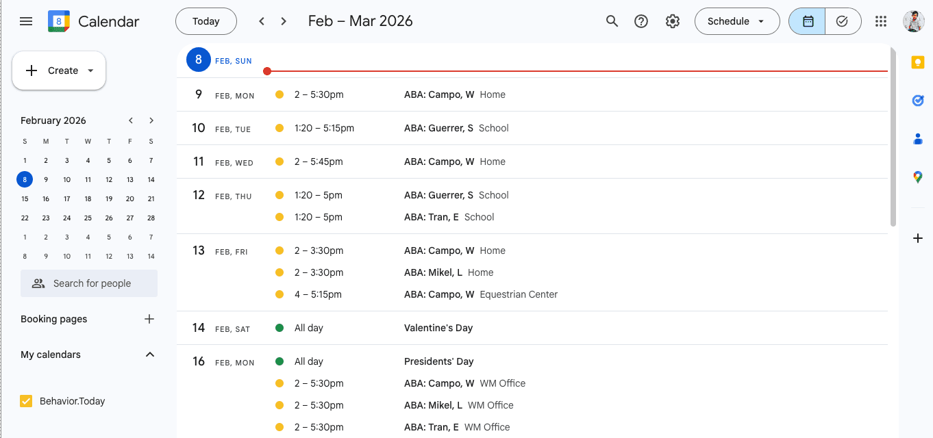
Task: Show previous month in mini calendar
Action: point(131,120)
